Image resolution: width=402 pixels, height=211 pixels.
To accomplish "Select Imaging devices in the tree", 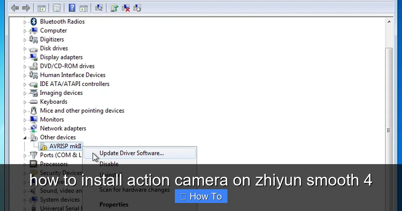I will [61, 93].
